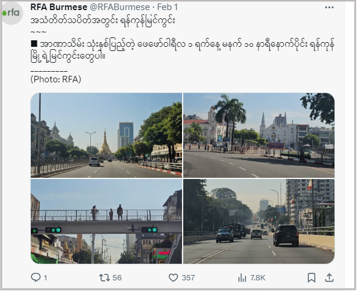The width and height of the screenshot is (357, 291).
Task: Click the 56 retweet count
Action: 117,278
